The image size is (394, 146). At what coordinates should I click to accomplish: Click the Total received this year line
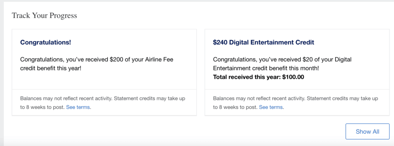click(258, 77)
